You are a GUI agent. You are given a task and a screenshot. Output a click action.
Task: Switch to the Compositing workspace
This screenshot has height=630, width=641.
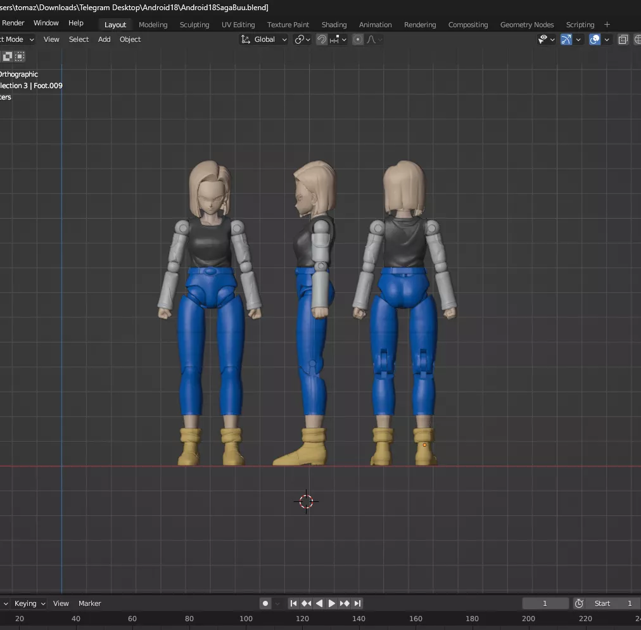pos(468,25)
